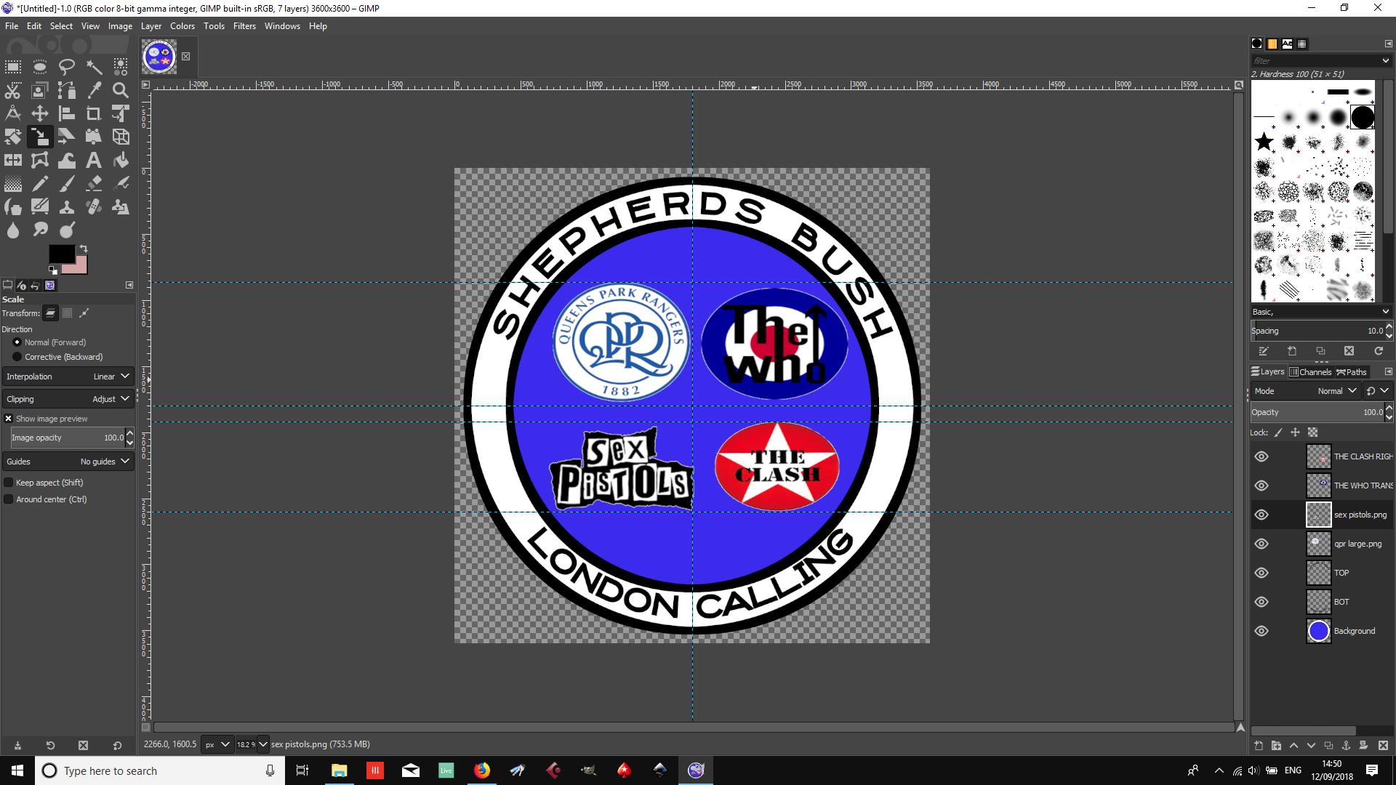Choose the Text tool
Screen dimensions: 1396x785
pyautogui.click(x=94, y=160)
